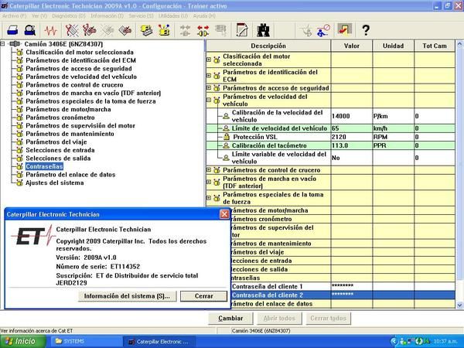Viewport: 464px width, 348px height.
Task: Click the question mark help toolbar icon
Action: (x=366, y=30)
